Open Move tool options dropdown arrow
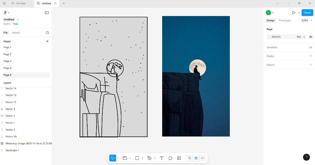This screenshot has width=315, height=165. tap(118, 158)
